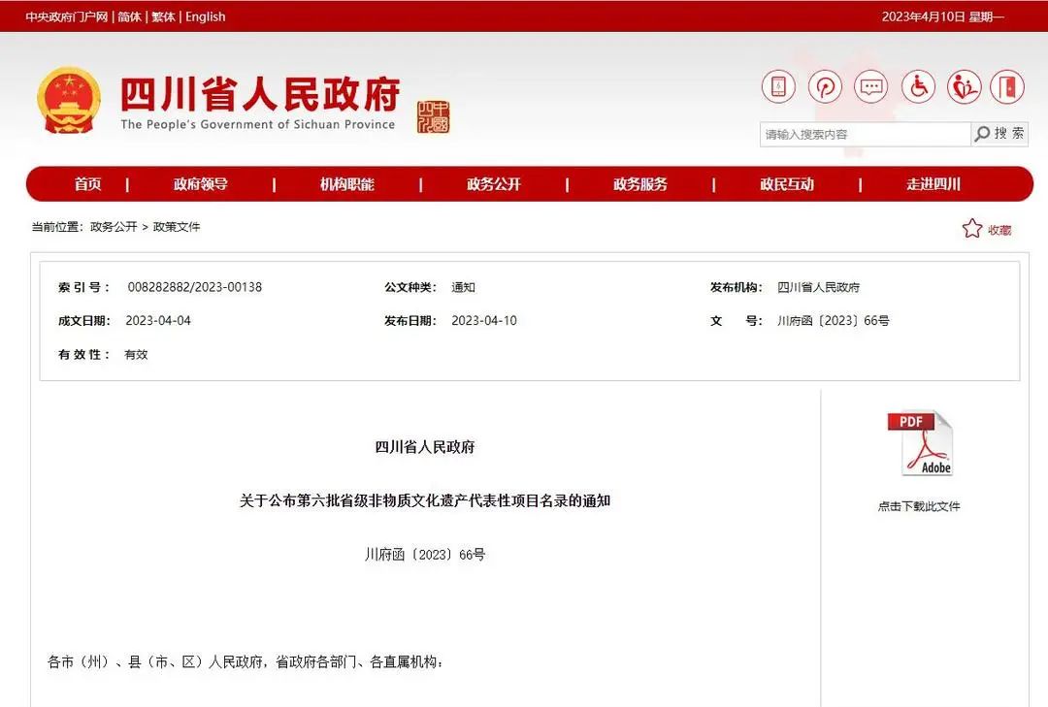This screenshot has width=1048, height=707.
Task: Go to 首页 home tab
Action: coord(87,183)
